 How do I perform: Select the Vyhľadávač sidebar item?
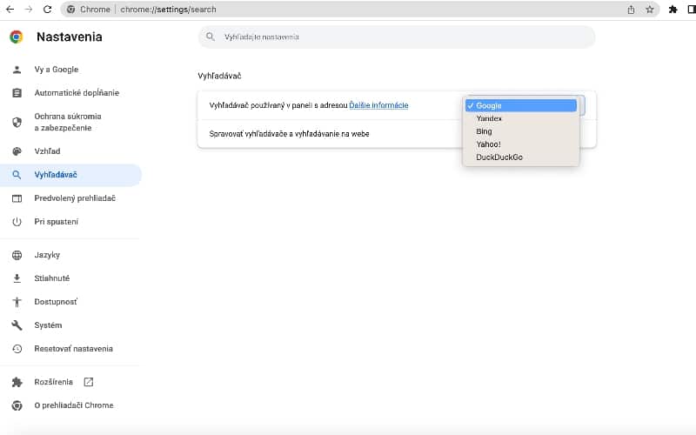coord(71,175)
